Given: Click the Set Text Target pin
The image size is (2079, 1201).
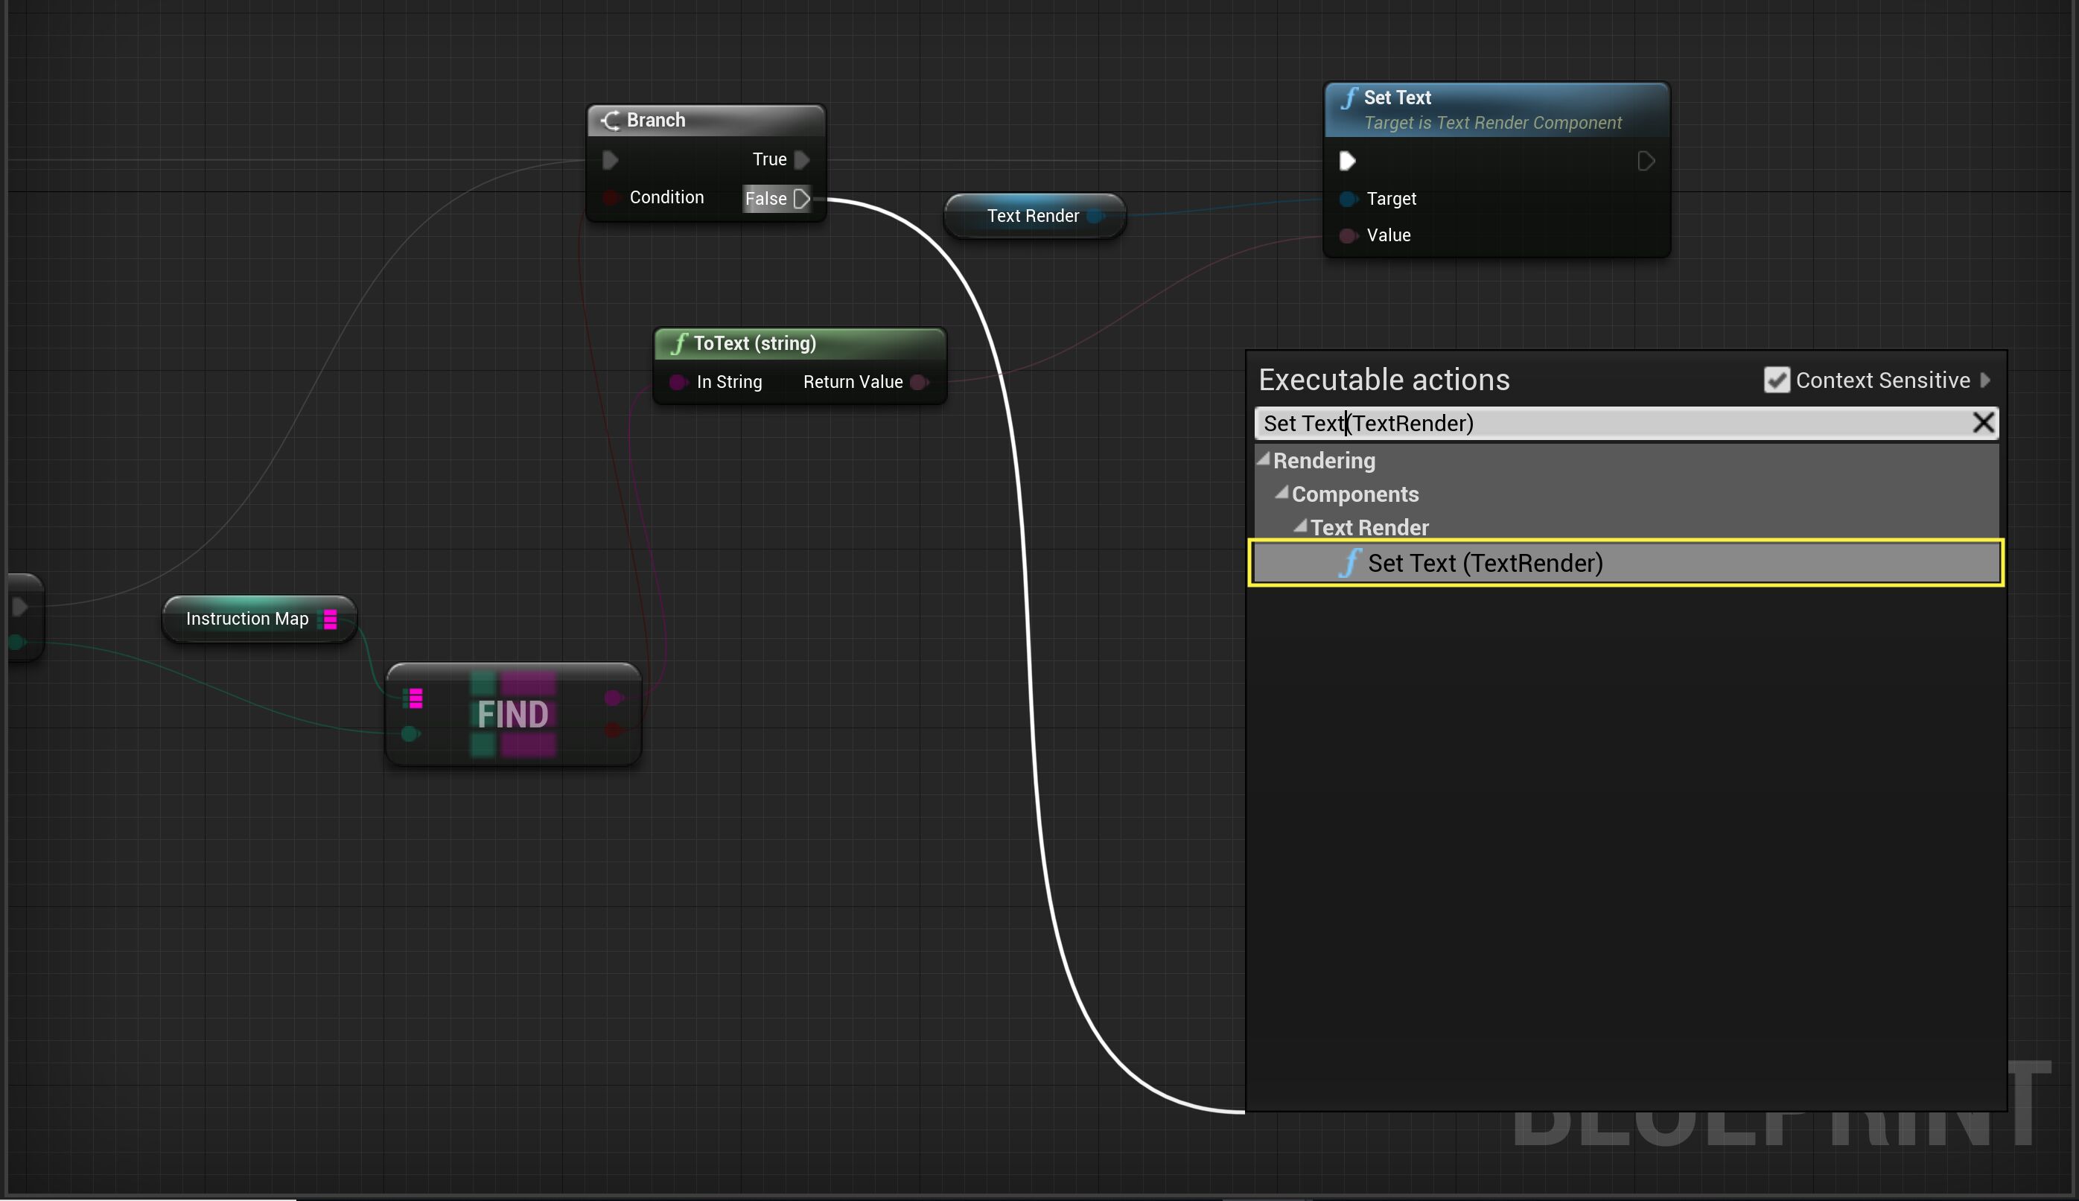Looking at the screenshot, I should point(1348,199).
